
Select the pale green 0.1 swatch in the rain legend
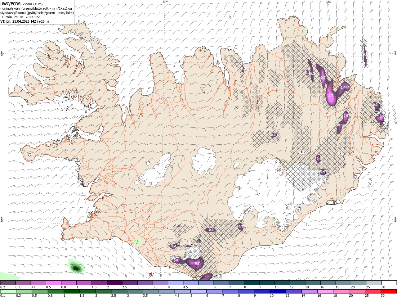(x=8, y=291)
